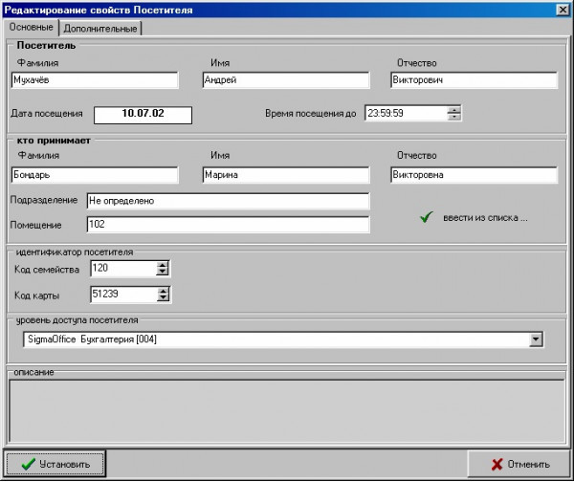574x482 pixels.
Task: Click the Помещение field with 102
Action: click(x=227, y=224)
